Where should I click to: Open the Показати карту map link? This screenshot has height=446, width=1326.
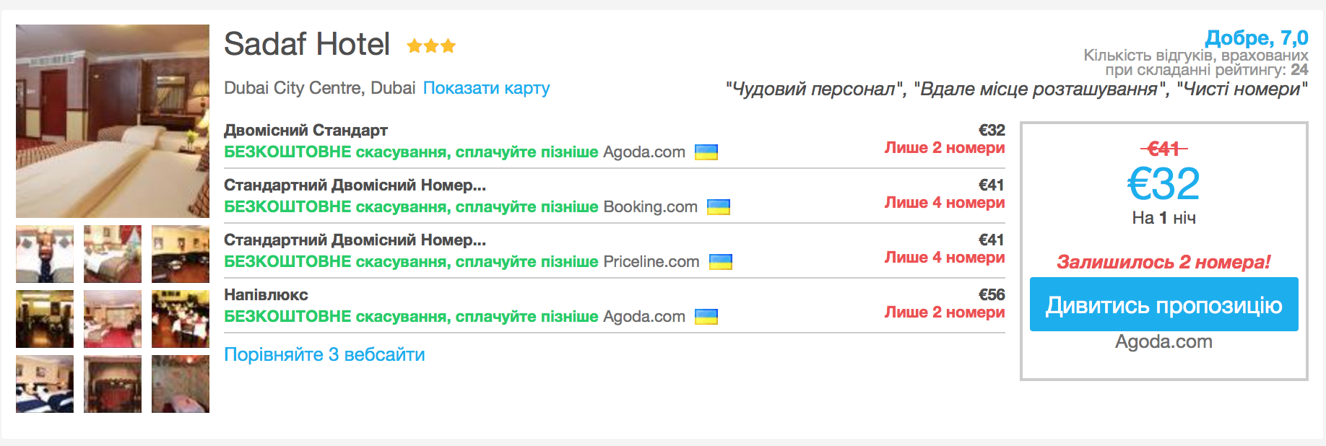point(486,88)
